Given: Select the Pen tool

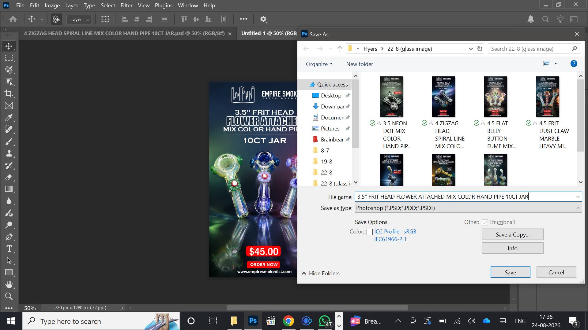Looking at the screenshot, I should 9,237.
